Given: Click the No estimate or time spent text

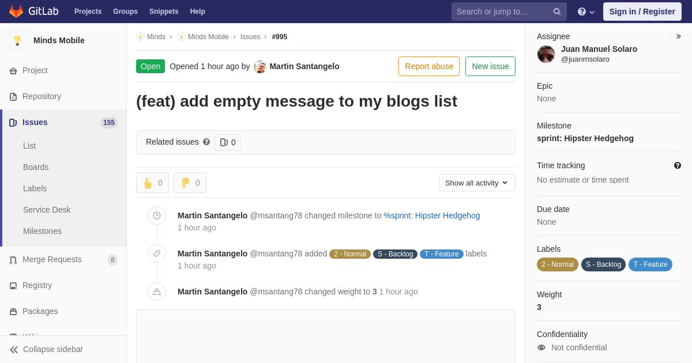Looking at the screenshot, I should pyautogui.click(x=583, y=180).
